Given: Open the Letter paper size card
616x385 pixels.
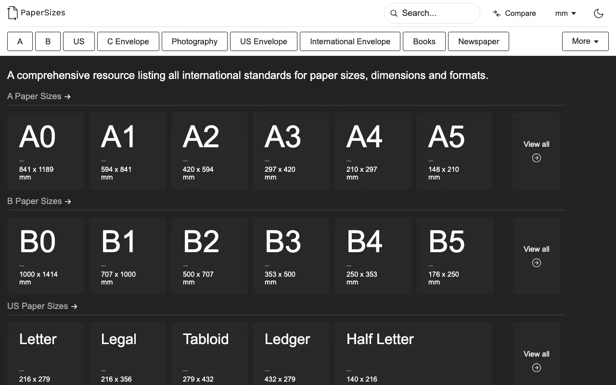Looking at the screenshot, I should pyautogui.click(x=46, y=354).
